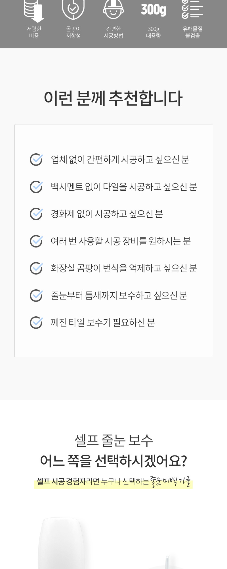Click checkmark beside 업체 없이 간편하게 시공
This screenshot has width=227, height=569.
point(36,159)
